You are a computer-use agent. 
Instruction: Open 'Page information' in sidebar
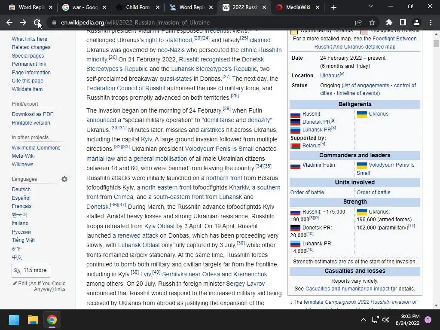point(31,72)
